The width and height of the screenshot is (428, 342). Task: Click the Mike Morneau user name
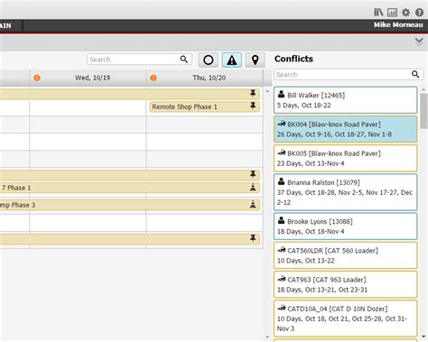point(398,25)
